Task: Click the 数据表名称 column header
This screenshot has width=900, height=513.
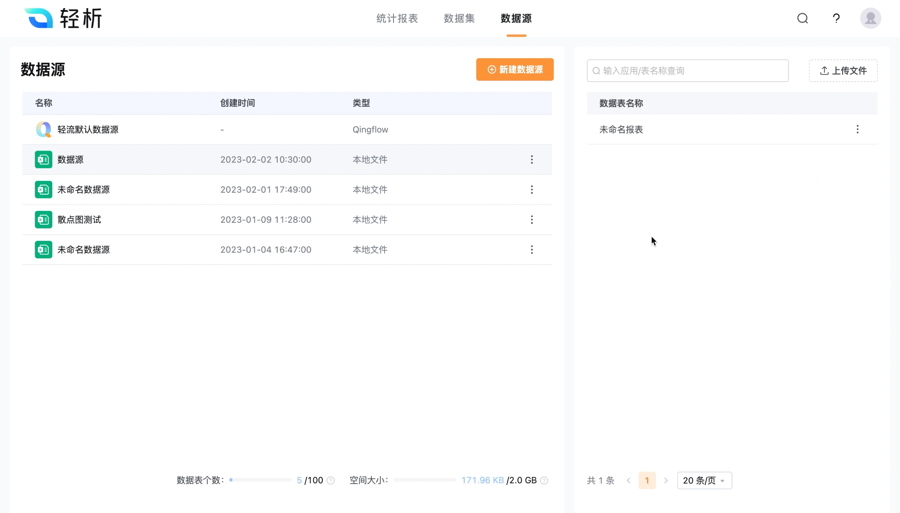Action: tap(621, 103)
